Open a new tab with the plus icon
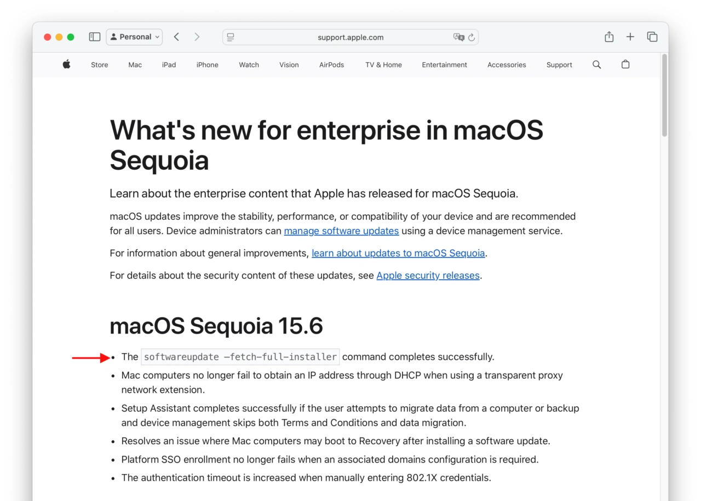This screenshot has width=701, height=501. [630, 37]
